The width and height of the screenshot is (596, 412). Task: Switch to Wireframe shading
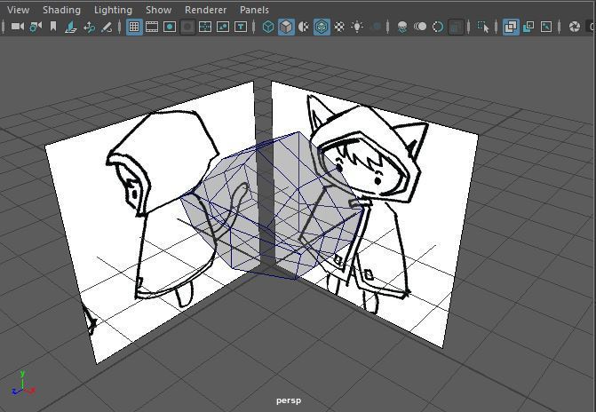click(x=268, y=27)
